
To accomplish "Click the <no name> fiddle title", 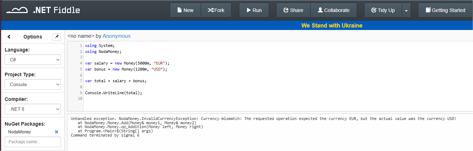I will pyautogui.click(x=81, y=36).
